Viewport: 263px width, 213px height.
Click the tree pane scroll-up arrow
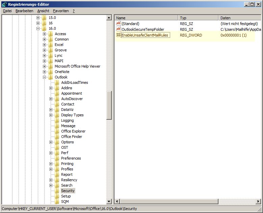[109, 18]
